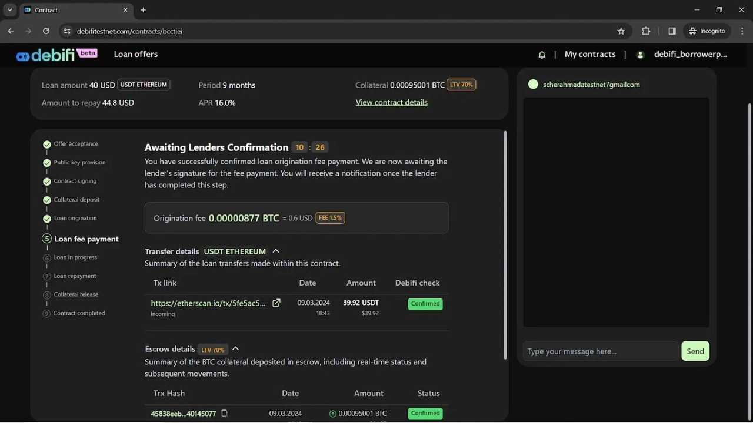753x423 pixels.
Task: Click the Collateral deposit step
Action: [76, 200]
